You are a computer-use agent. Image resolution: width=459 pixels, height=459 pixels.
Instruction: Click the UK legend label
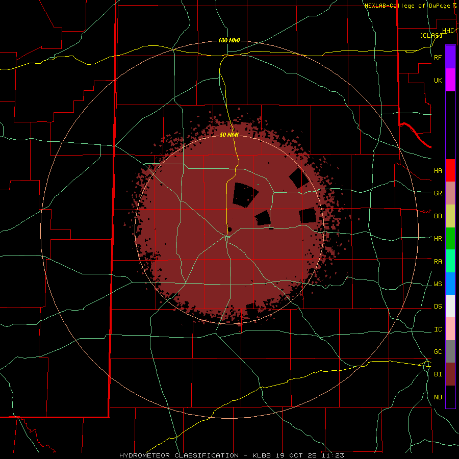point(438,80)
